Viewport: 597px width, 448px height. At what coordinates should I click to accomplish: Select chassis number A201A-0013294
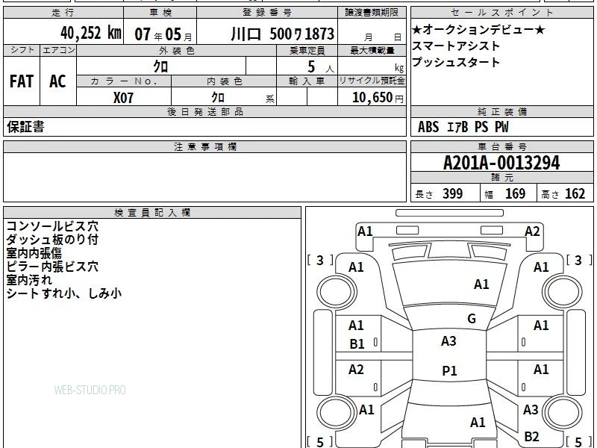click(501, 163)
